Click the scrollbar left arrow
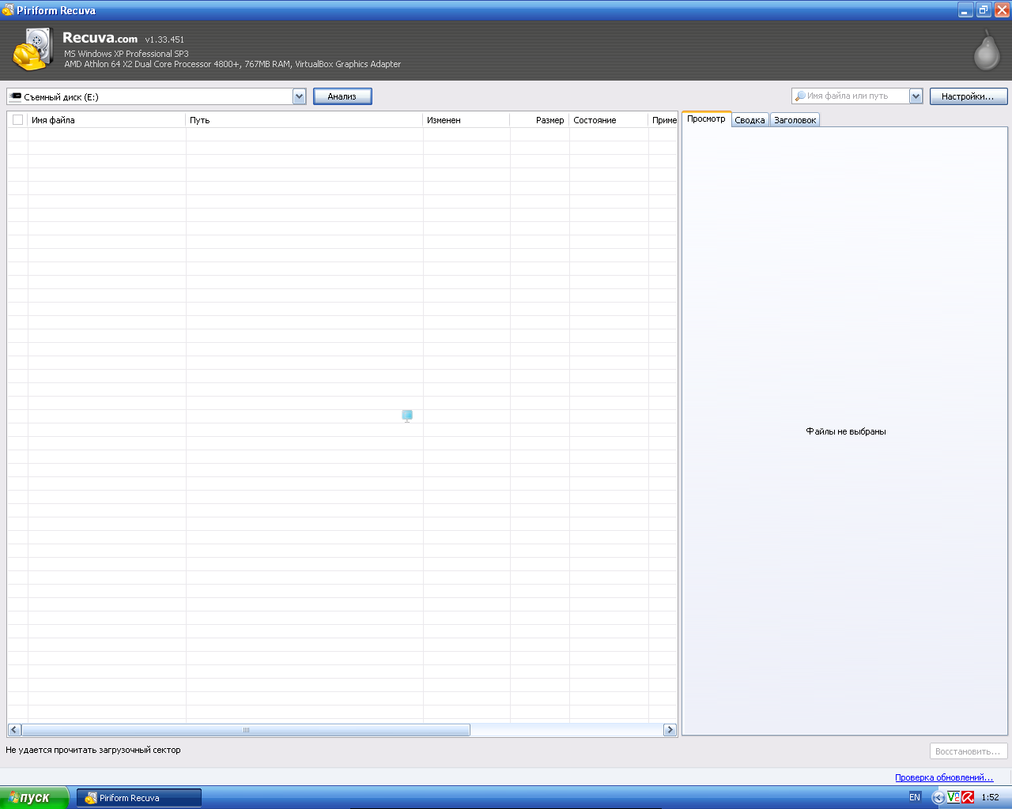Viewport: 1012px width, 809px height. [14, 730]
